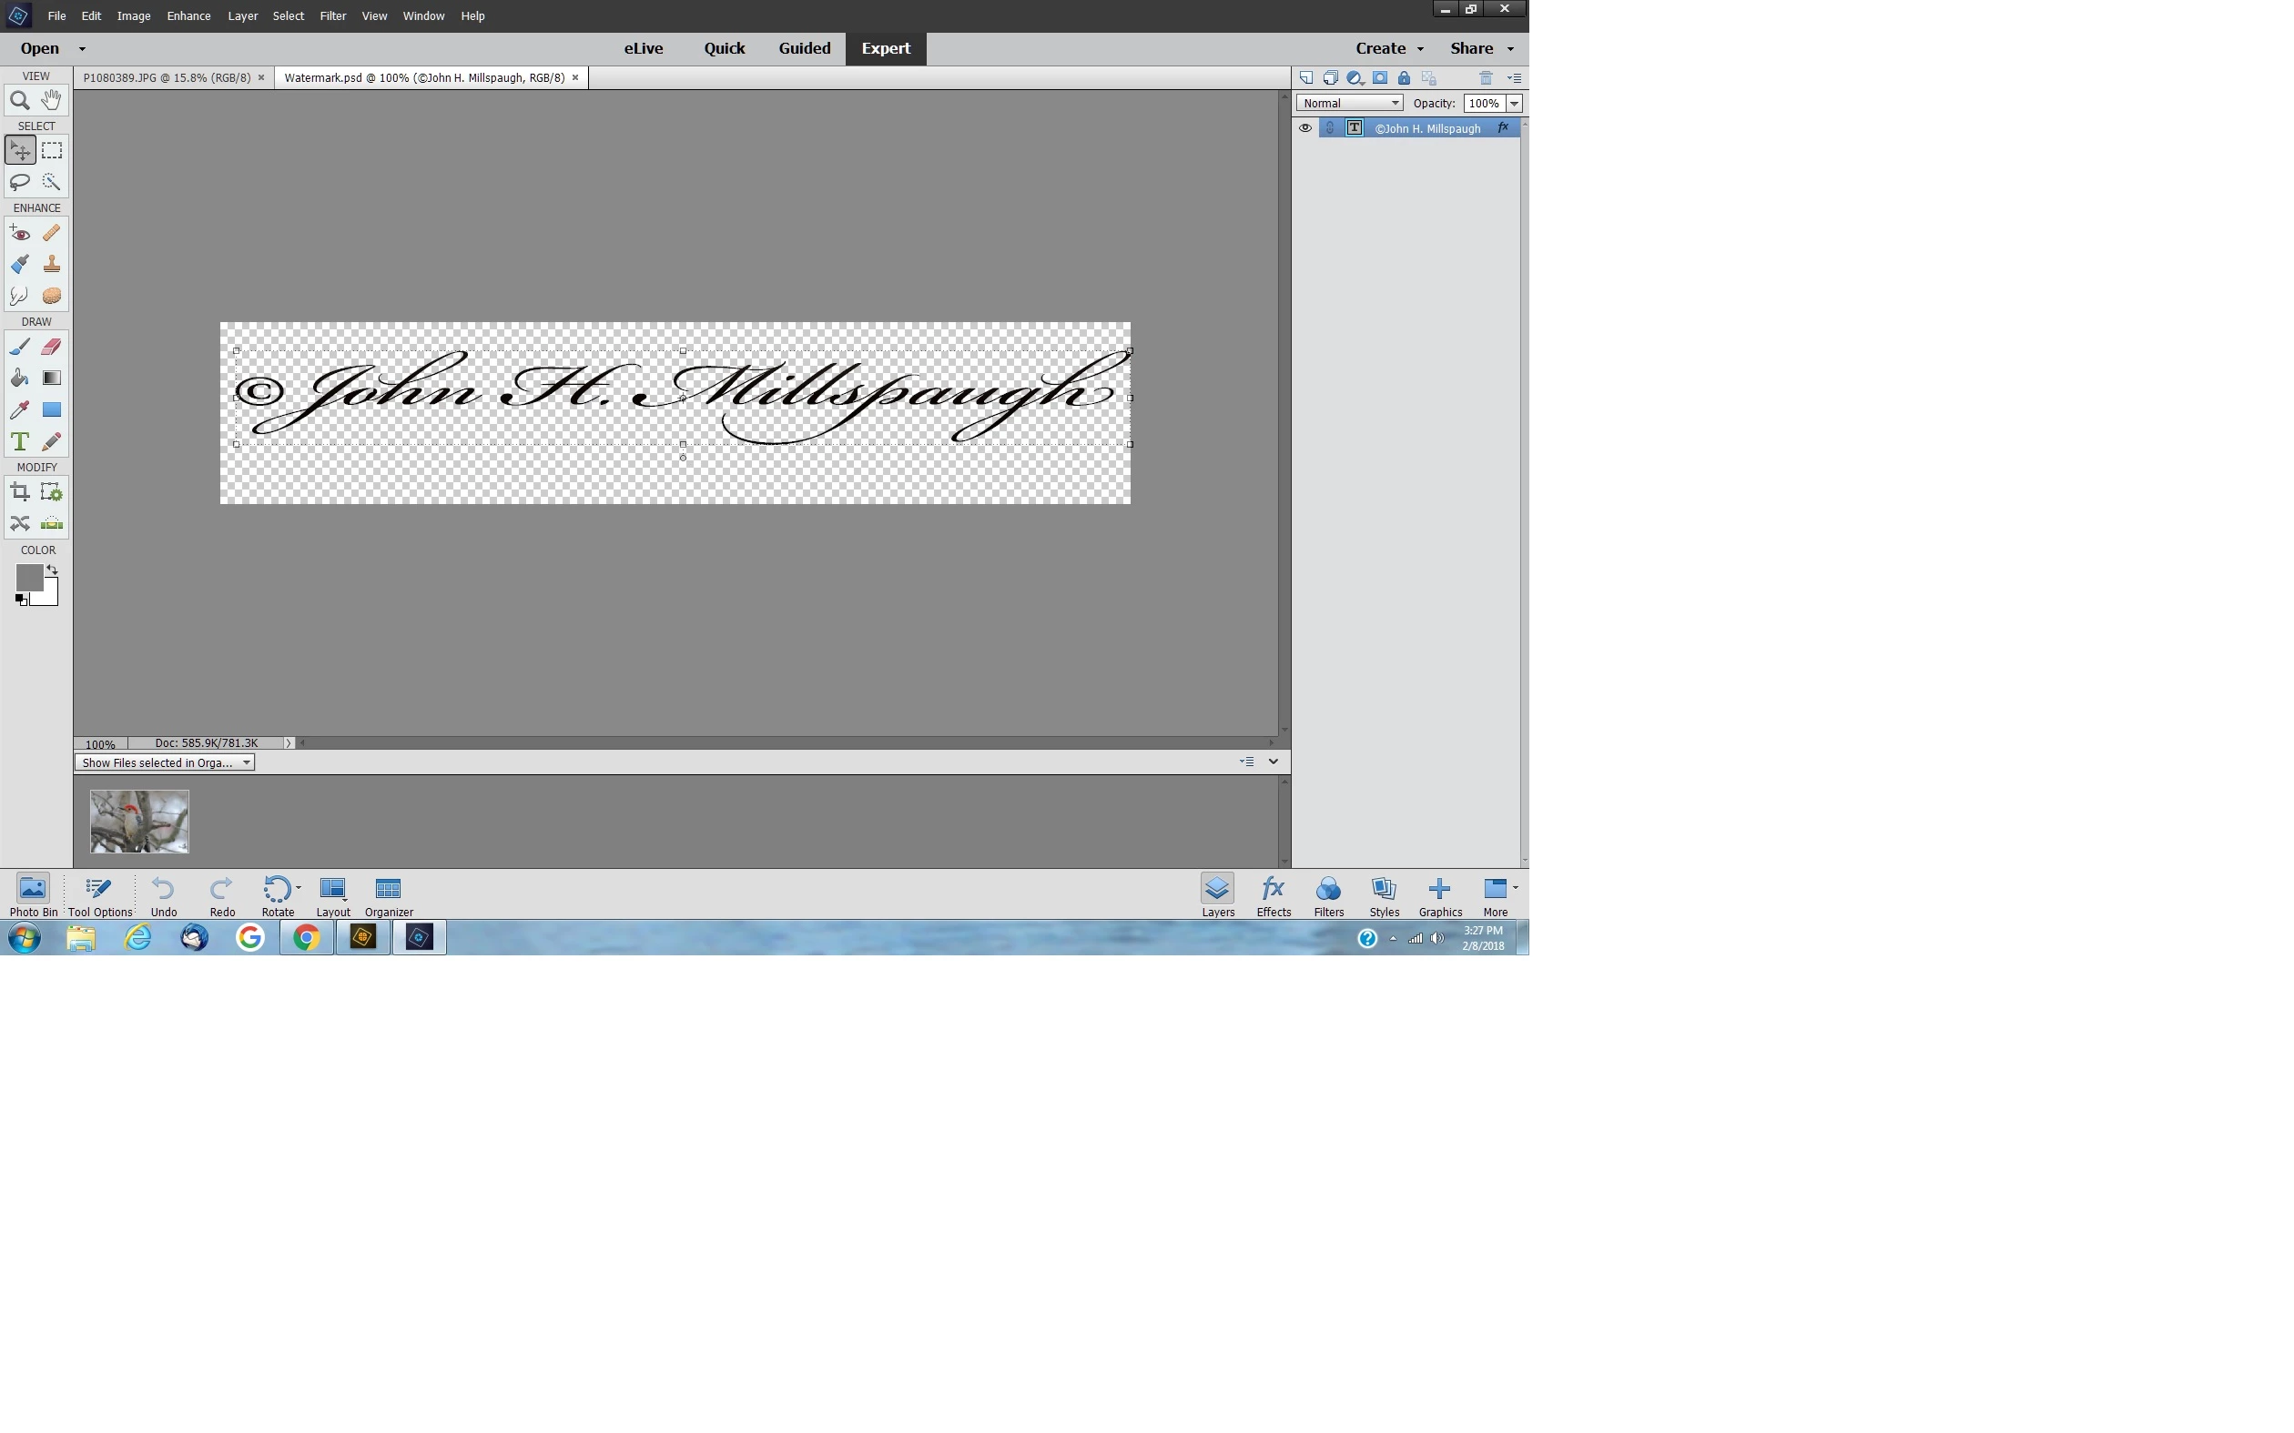Switch to the P1080389.JPG document tab
The height and width of the screenshot is (1433, 2294).
point(167,77)
